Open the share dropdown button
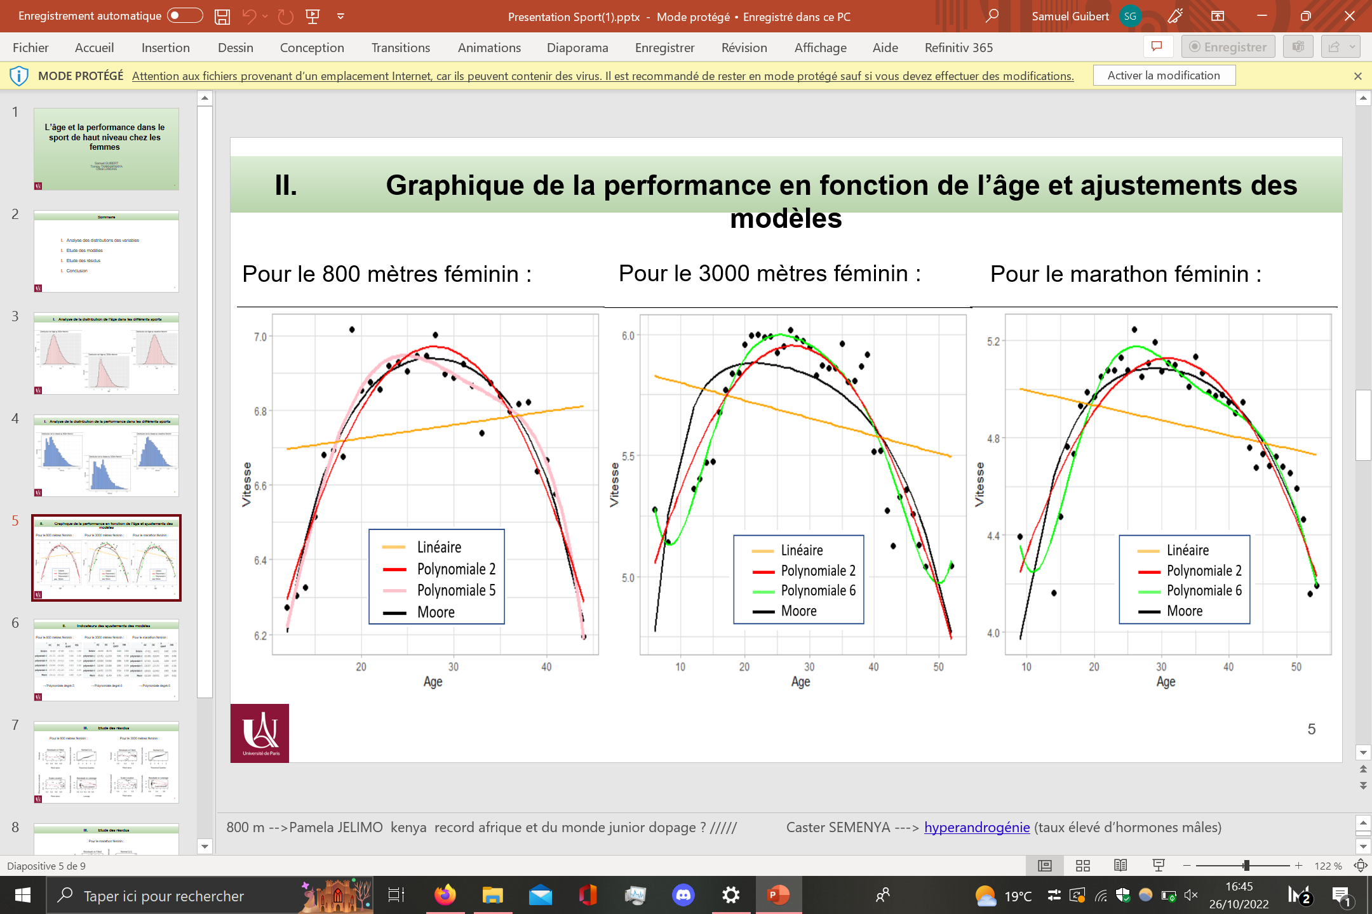The image size is (1372, 914). (x=1340, y=47)
